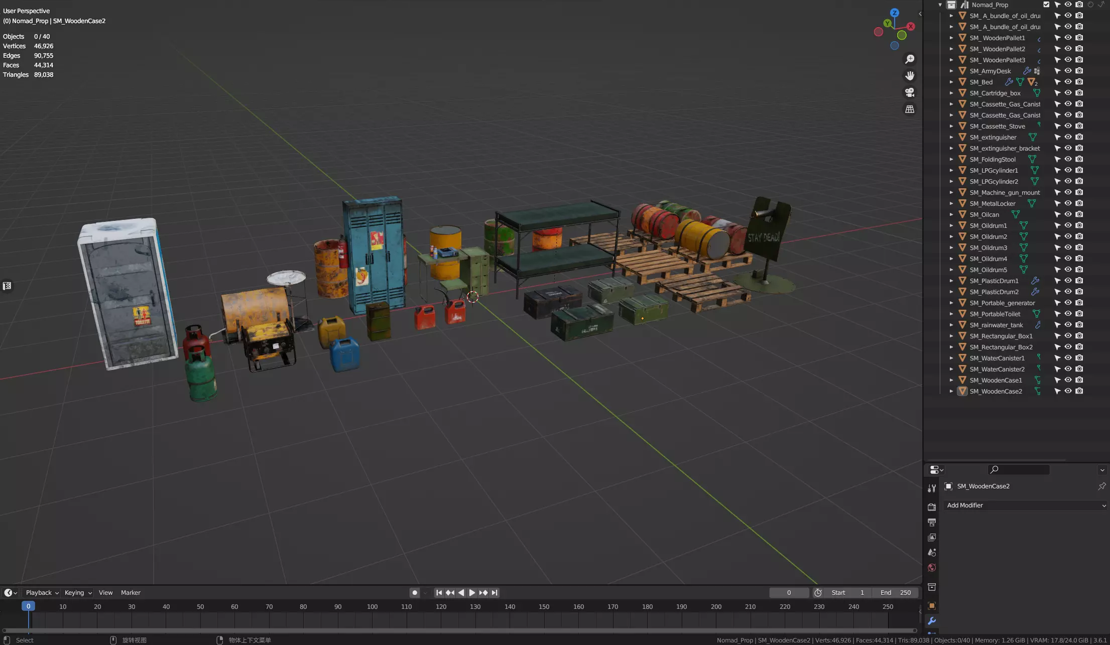
Task: Click the End frame 250 field
Action: tap(896, 593)
